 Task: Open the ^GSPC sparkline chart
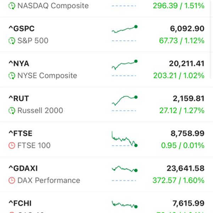point(125,29)
